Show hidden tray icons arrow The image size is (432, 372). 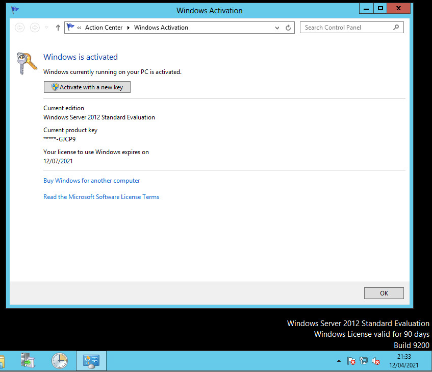339,361
